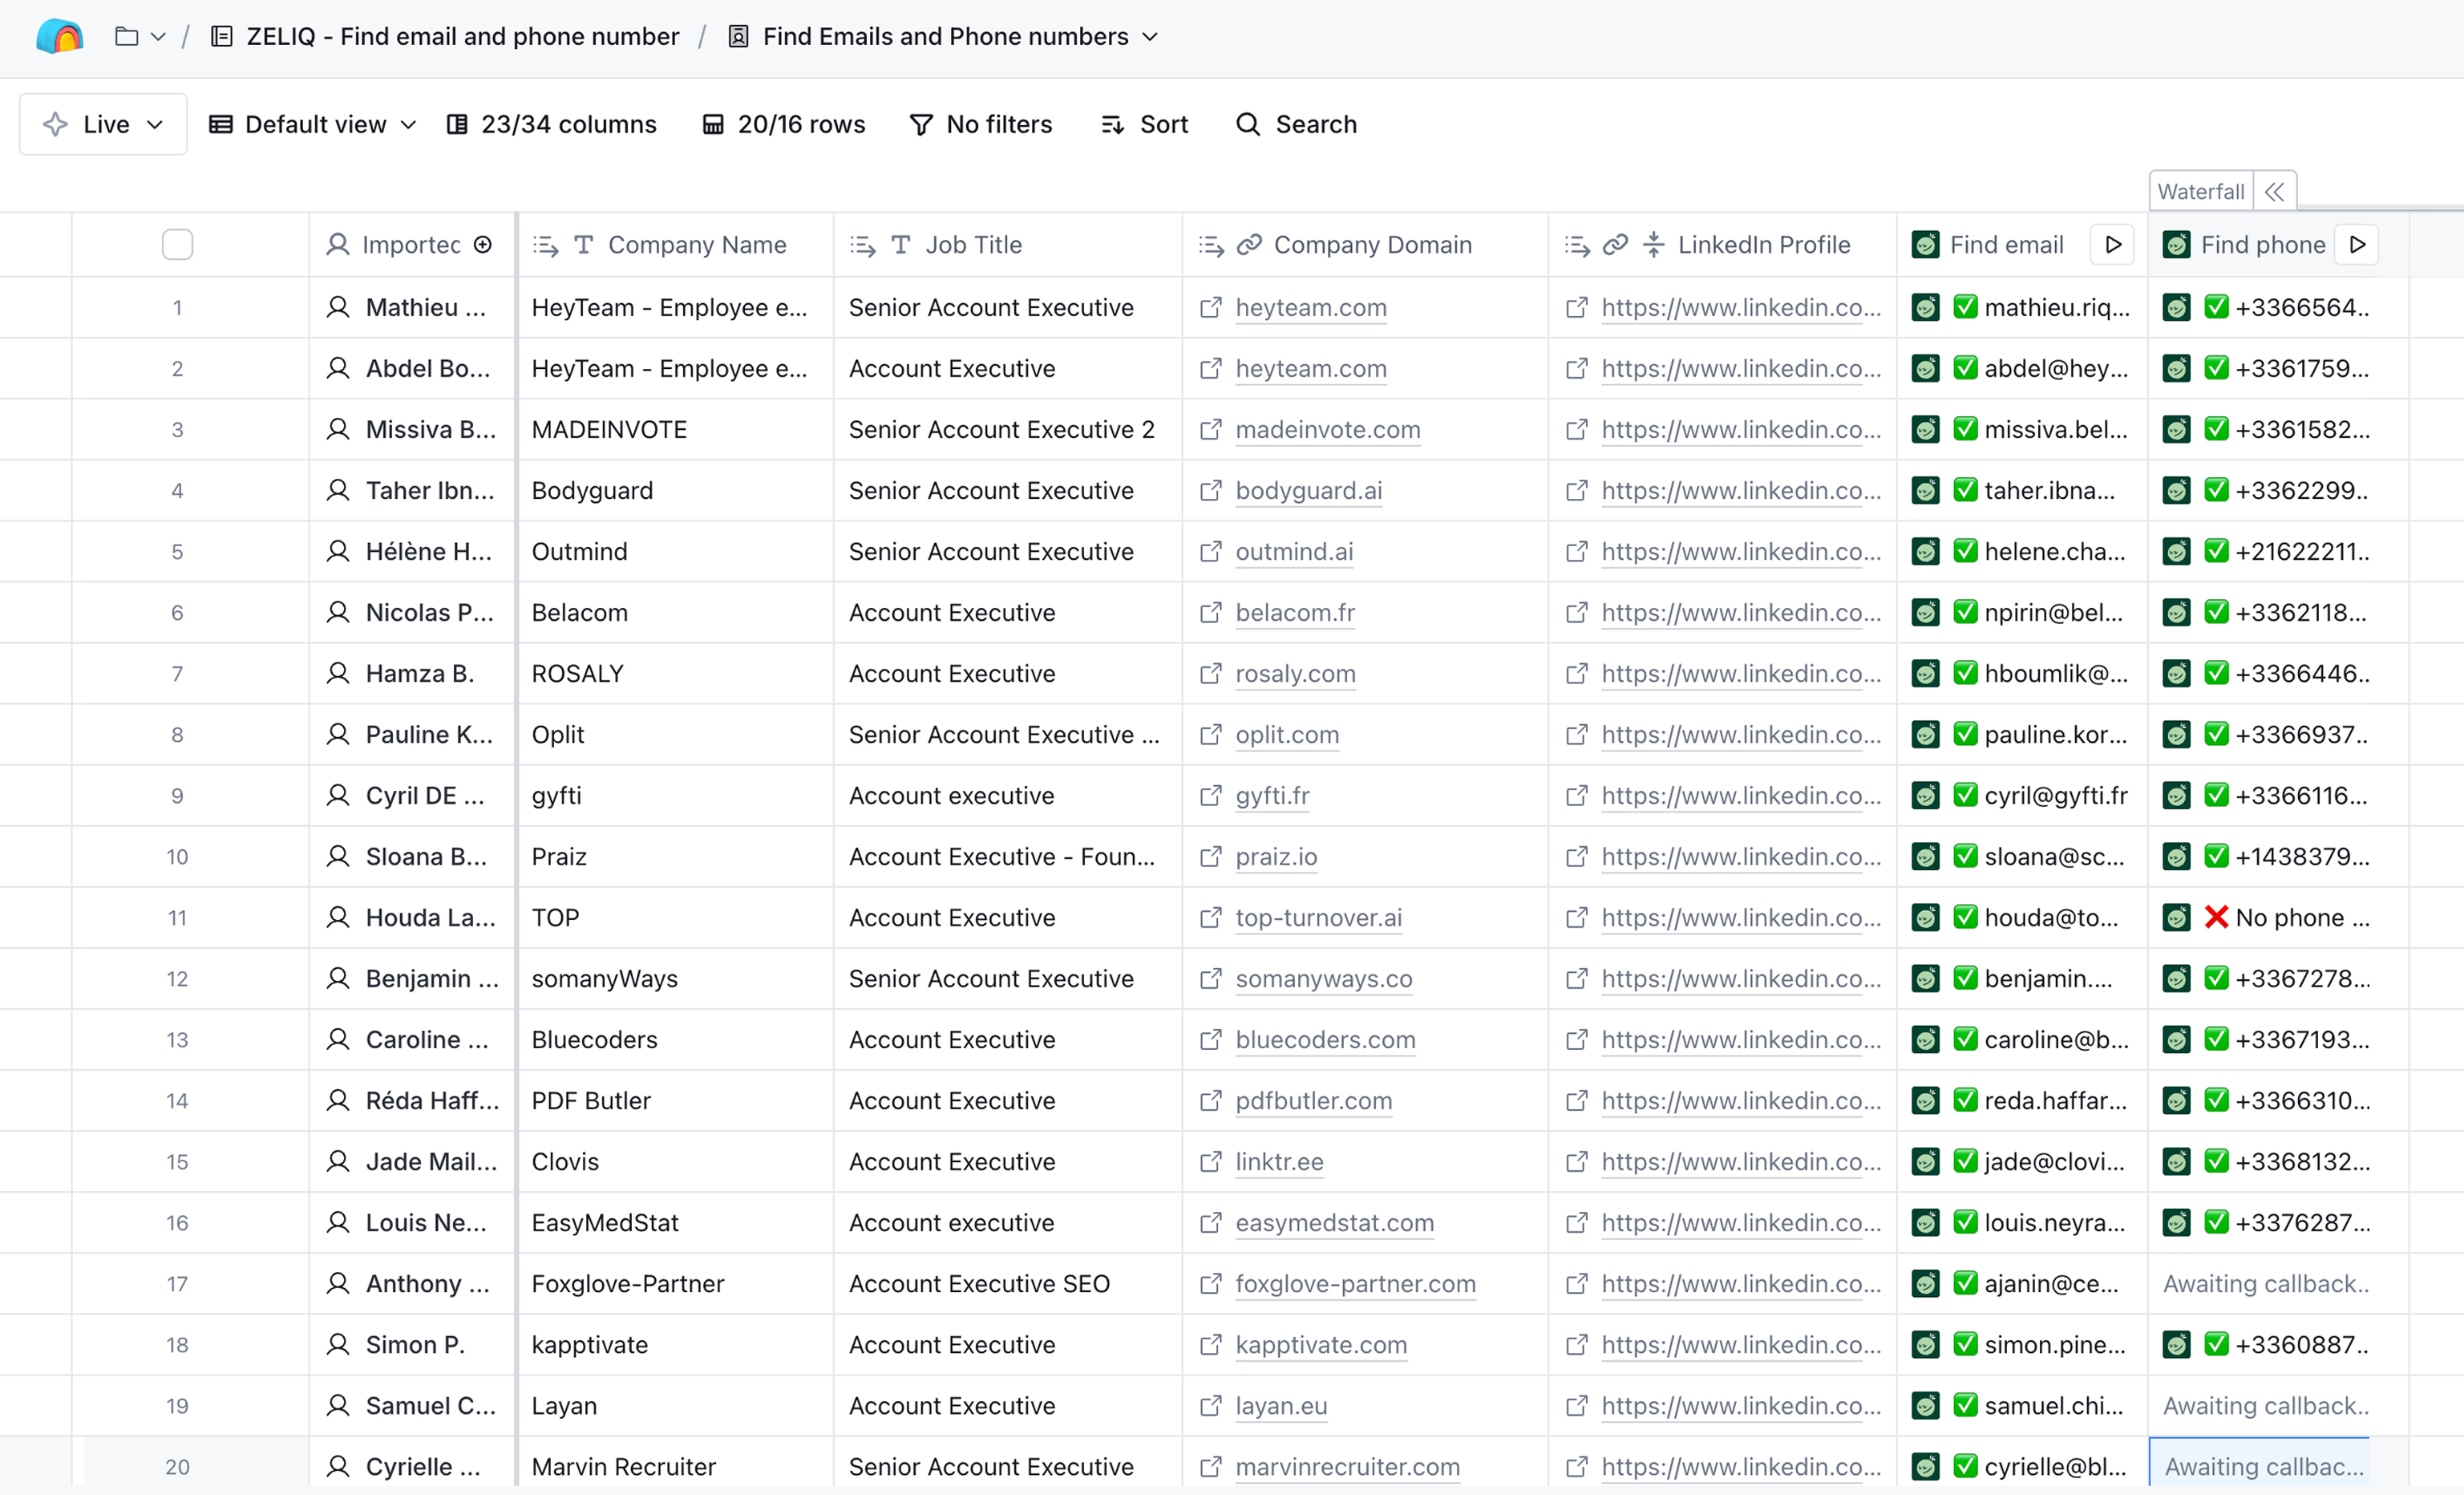
Task: Open the madeinvote.com domain link
Action: pyautogui.click(x=1327, y=430)
